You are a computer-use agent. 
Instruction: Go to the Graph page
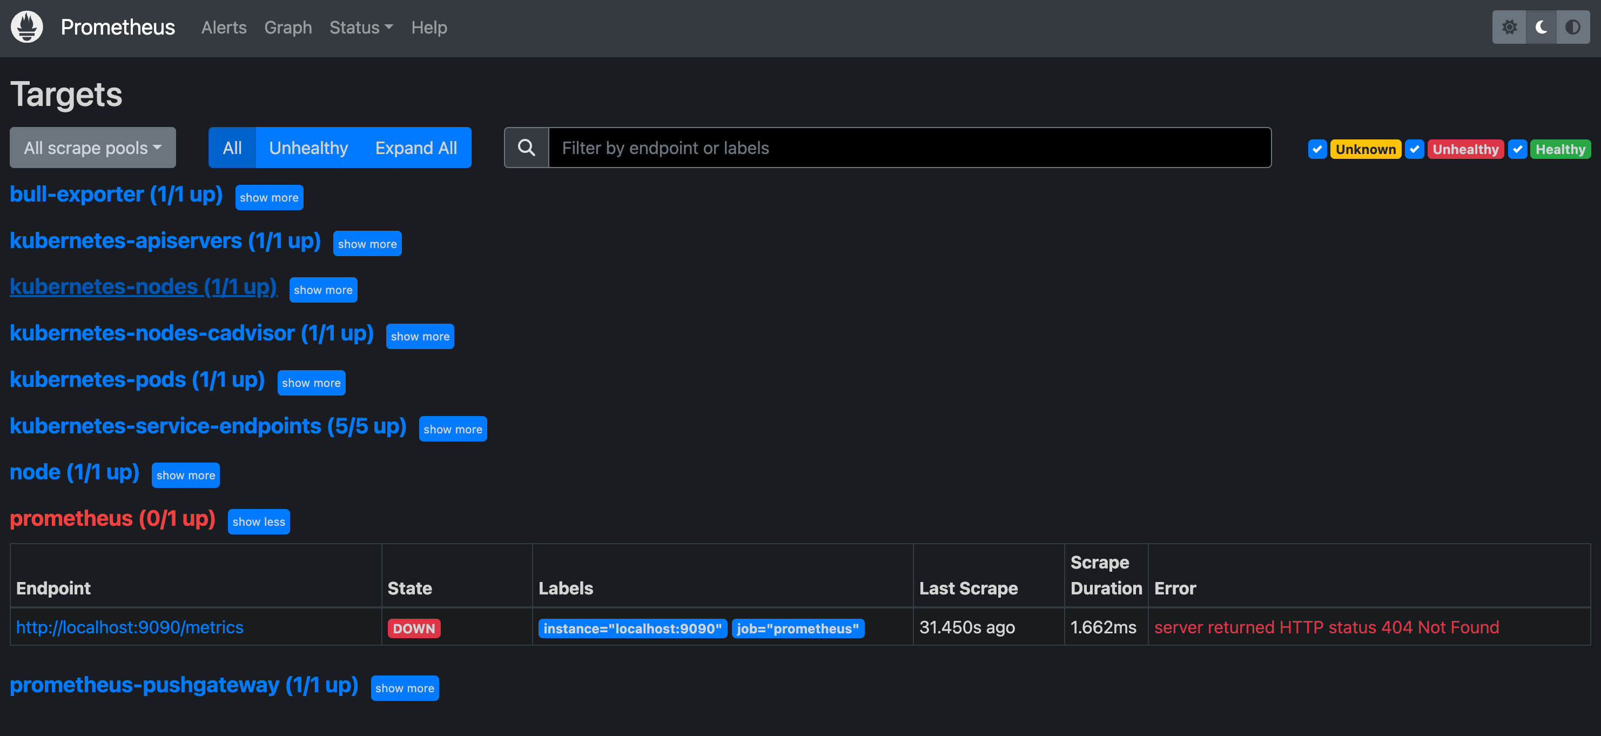point(288,28)
